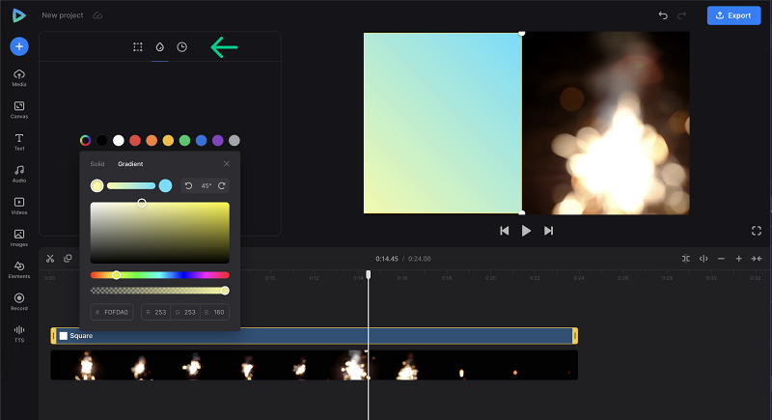The height and width of the screenshot is (420, 772).
Task: Click the New project title
Action: 63,15
